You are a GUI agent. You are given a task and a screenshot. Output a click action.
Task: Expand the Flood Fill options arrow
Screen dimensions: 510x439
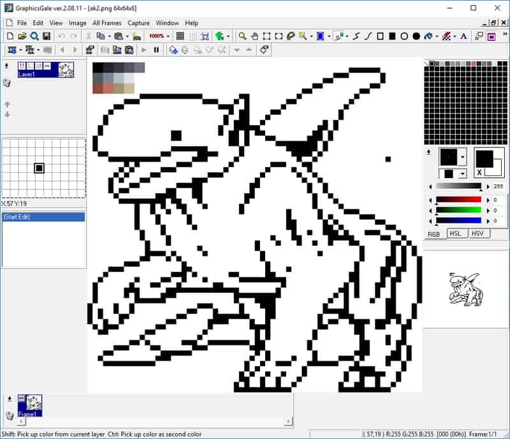click(x=437, y=36)
